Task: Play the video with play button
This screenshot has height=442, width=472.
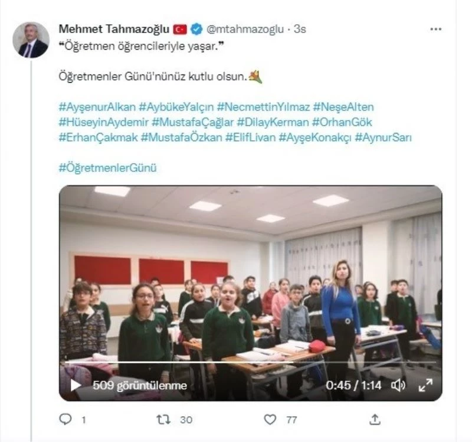Action: tap(76, 385)
